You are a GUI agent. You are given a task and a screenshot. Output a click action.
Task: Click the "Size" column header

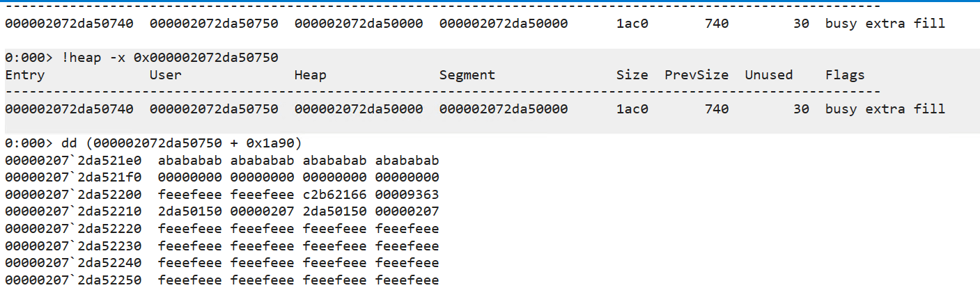[632, 75]
